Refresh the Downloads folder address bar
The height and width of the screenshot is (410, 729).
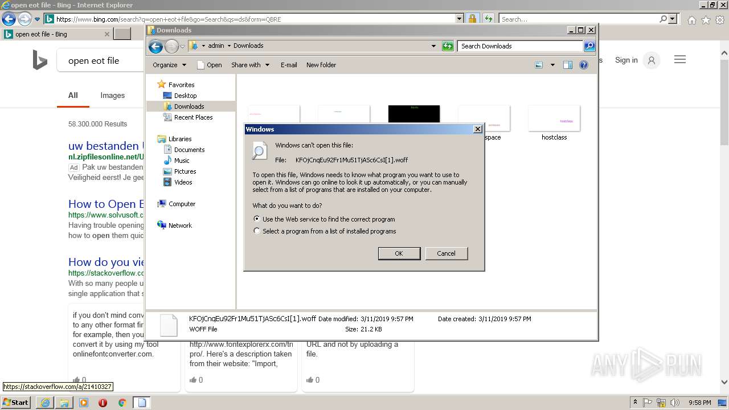pyautogui.click(x=448, y=46)
